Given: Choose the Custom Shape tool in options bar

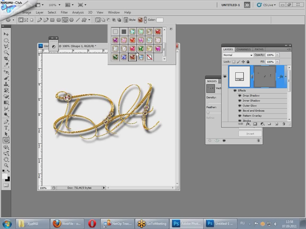Looking at the screenshot, I should 84,20.
